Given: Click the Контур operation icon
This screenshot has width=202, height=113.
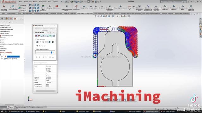Looking at the screenshot, I should tap(91, 7).
